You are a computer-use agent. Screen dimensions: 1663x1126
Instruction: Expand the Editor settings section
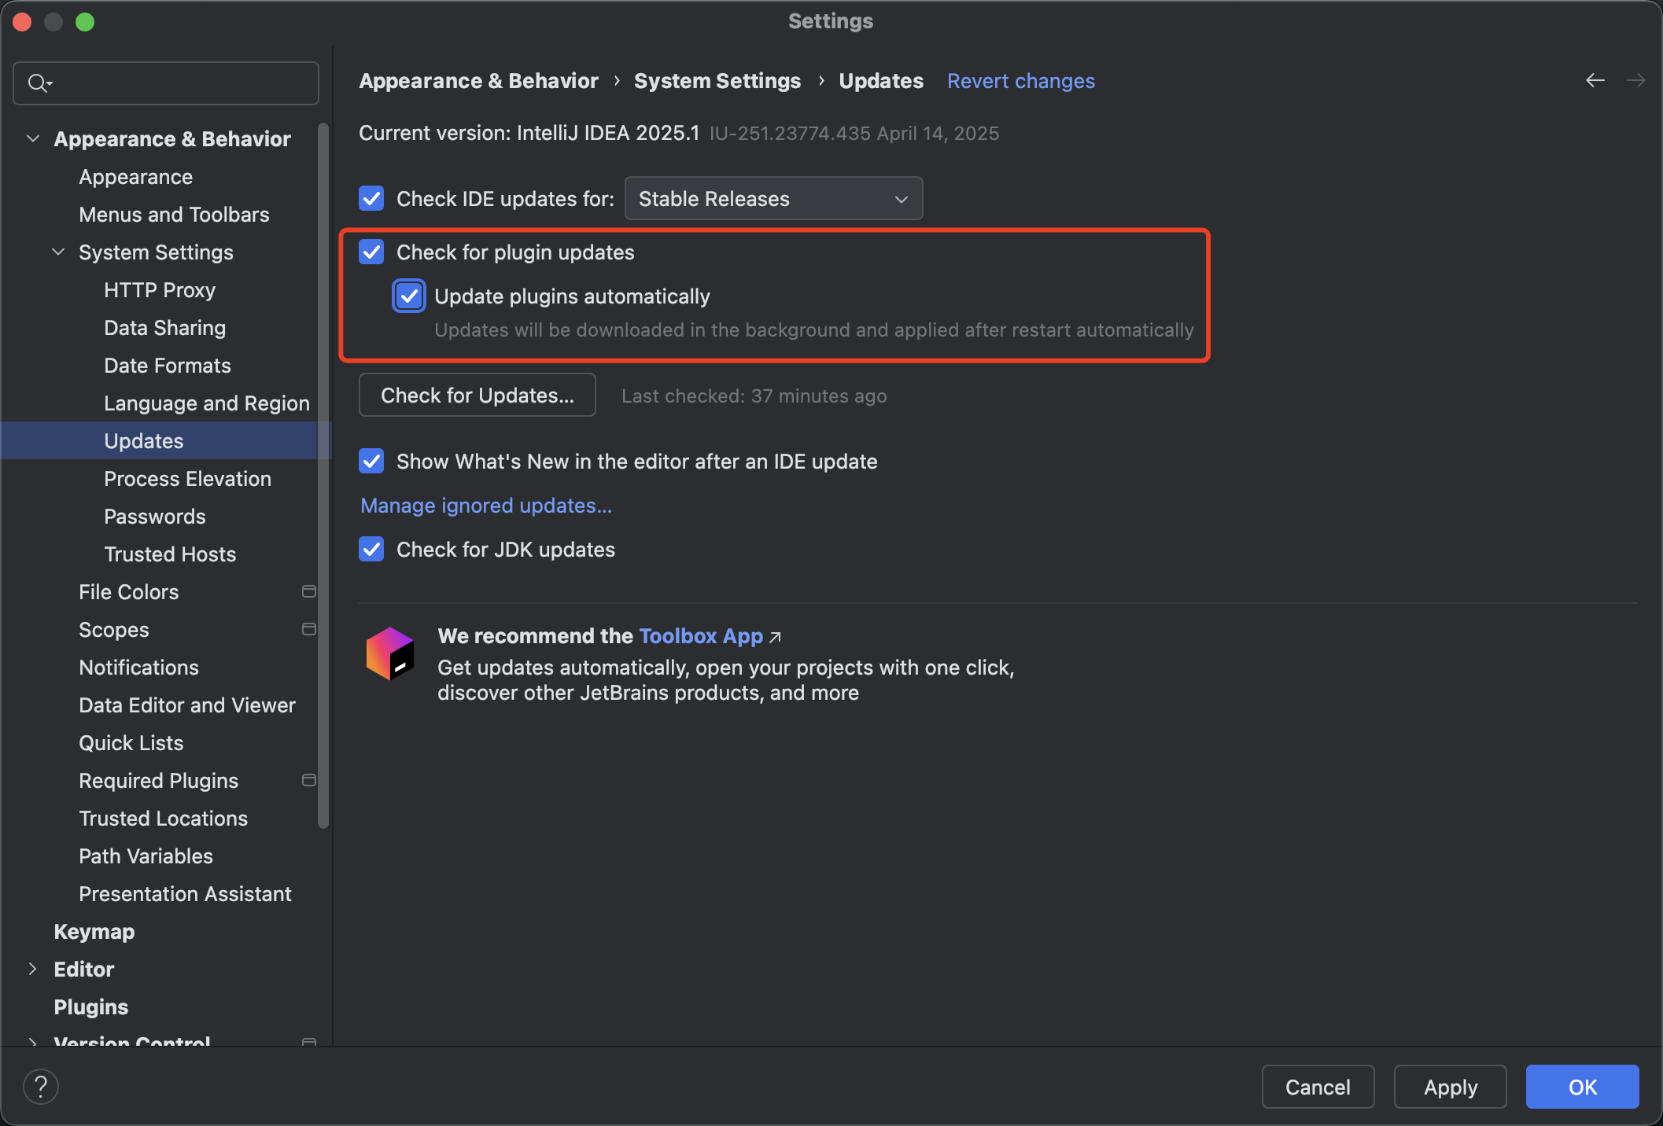(x=32, y=969)
